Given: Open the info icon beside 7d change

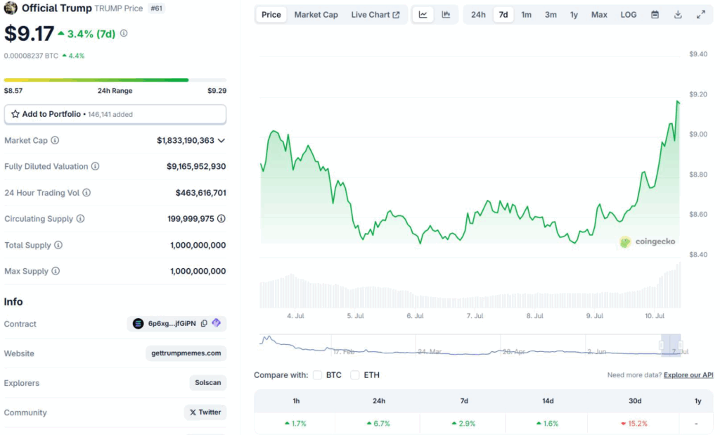Looking at the screenshot, I should coord(124,34).
